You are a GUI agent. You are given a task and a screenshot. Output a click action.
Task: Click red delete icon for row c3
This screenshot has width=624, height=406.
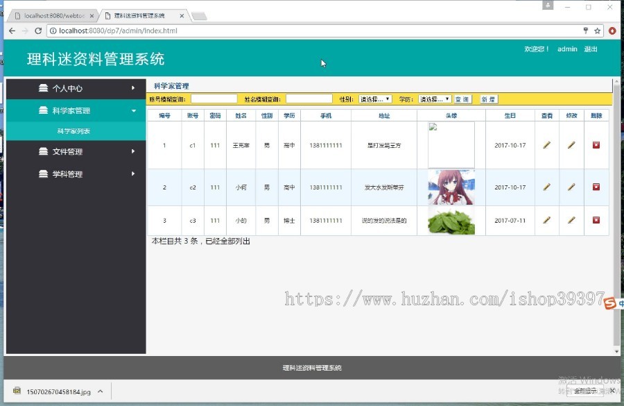click(596, 220)
